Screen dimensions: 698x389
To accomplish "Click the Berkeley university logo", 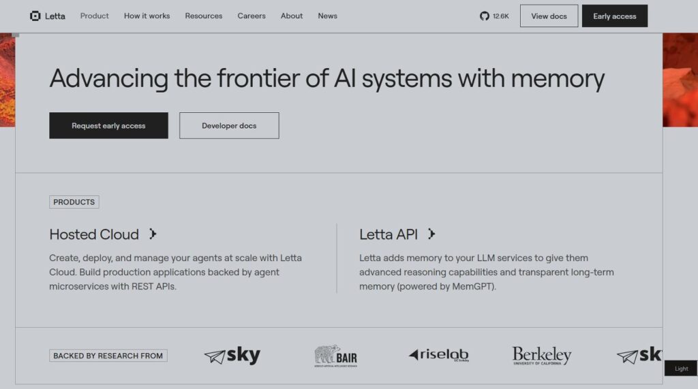I will (x=542, y=355).
